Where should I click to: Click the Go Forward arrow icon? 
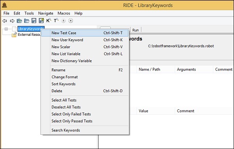tap(12, 21)
